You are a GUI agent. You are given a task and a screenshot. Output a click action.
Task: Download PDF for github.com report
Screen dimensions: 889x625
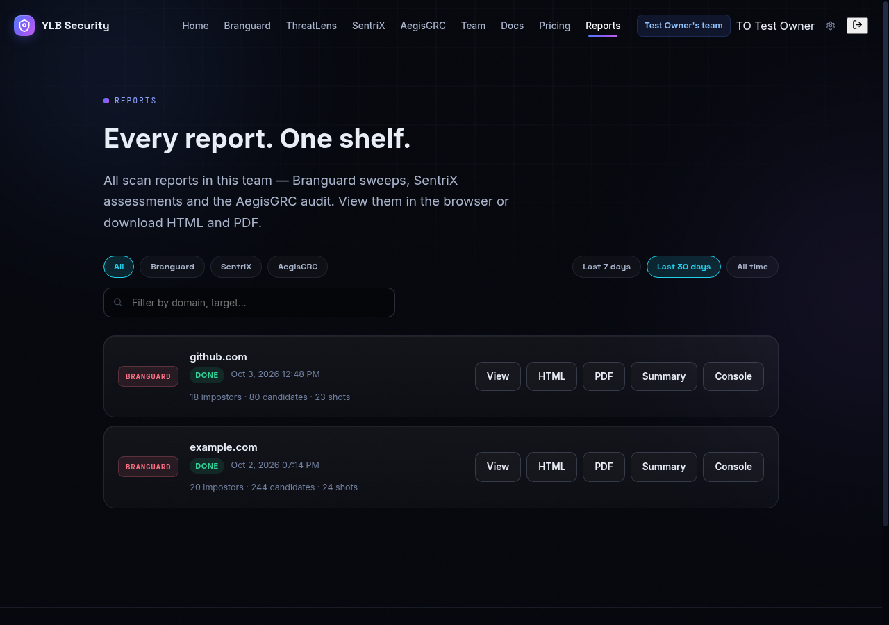tap(604, 376)
